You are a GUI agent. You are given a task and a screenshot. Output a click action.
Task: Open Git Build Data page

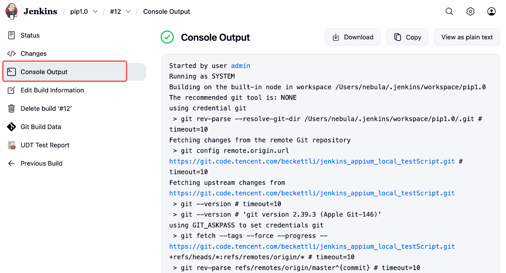pos(41,127)
